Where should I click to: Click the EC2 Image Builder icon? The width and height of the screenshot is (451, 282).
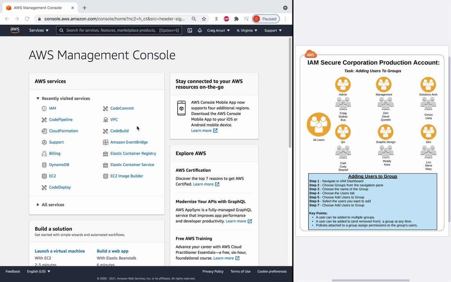tap(106, 176)
